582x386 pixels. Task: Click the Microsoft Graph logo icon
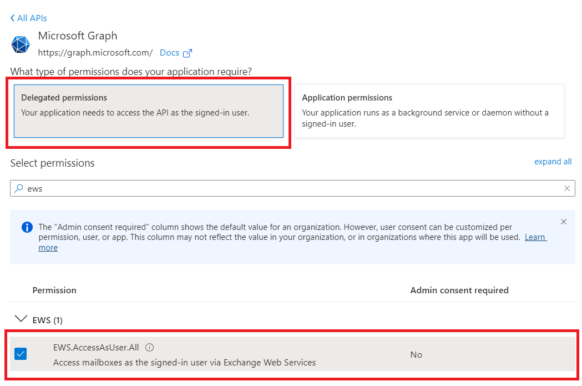point(21,44)
